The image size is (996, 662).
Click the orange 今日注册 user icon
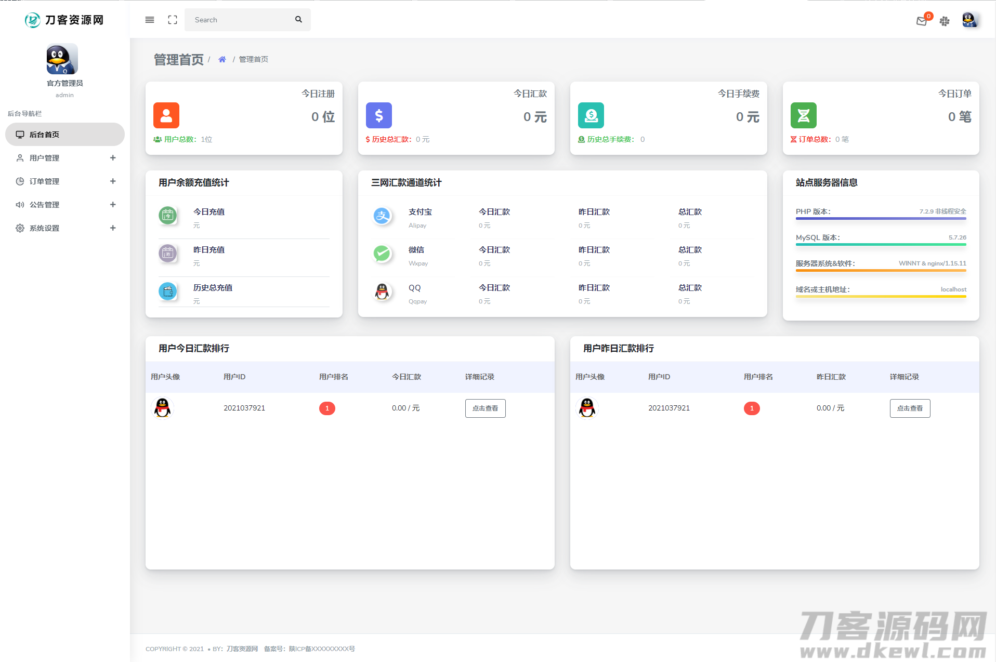pyautogui.click(x=166, y=115)
